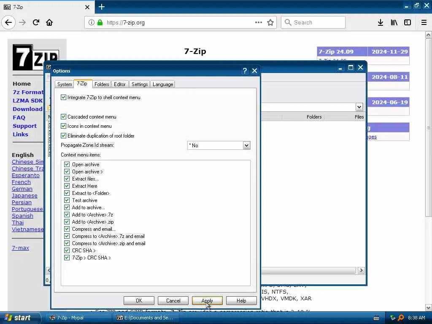432x324 pixels.
Task: Toggle Integrate 7-Zip to shell context menu
Action: point(63,97)
